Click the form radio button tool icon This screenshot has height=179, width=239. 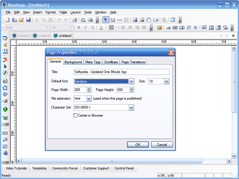(196, 27)
